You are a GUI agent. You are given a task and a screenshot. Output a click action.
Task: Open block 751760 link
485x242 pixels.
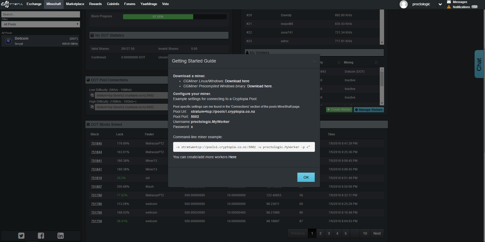click(97, 213)
